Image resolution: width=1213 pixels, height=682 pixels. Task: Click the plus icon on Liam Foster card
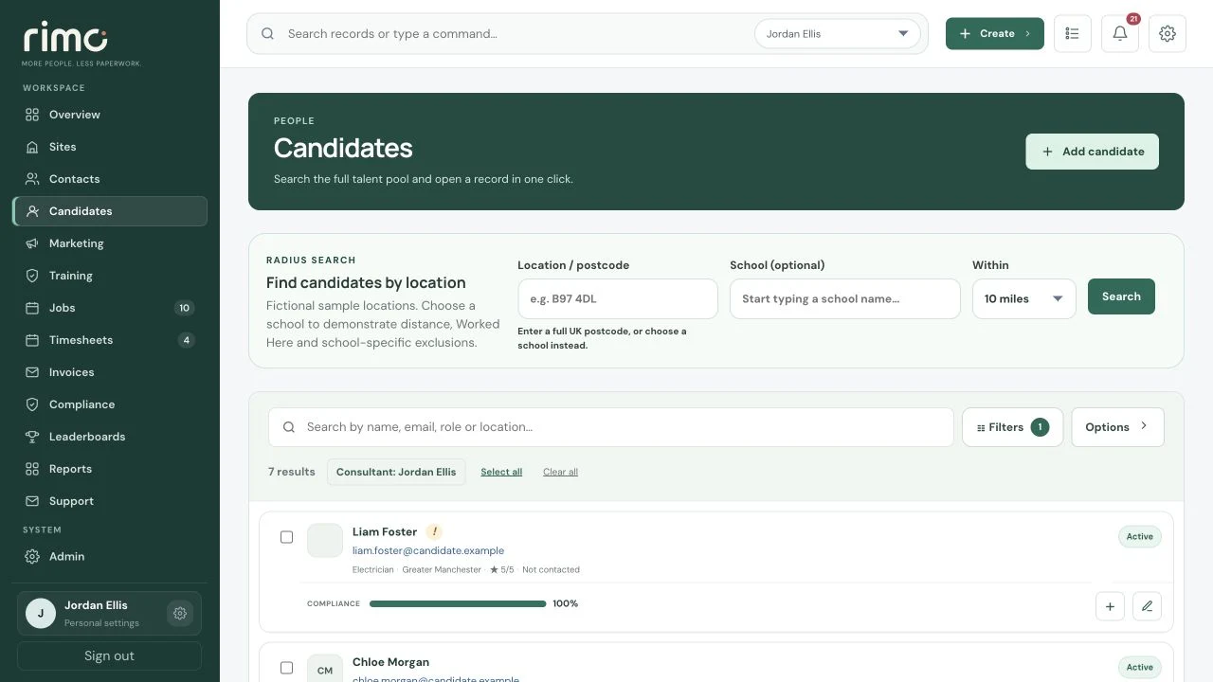pos(1110,606)
